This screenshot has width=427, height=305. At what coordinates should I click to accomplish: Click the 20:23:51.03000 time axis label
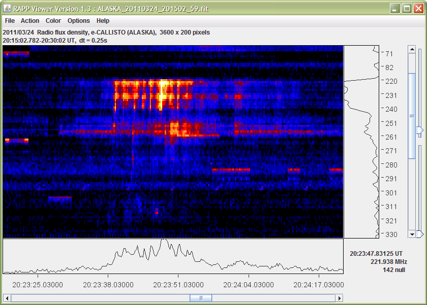(x=178, y=285)
